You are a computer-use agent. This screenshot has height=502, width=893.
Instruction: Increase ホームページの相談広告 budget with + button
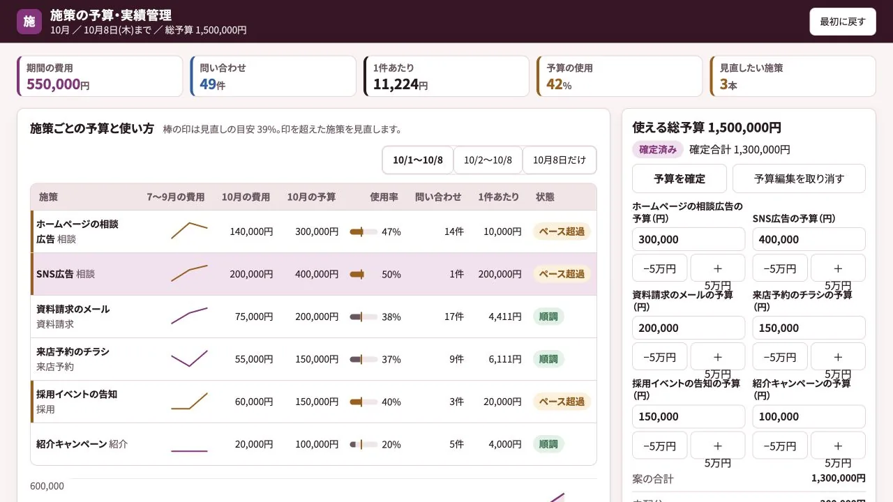(718, 268)
